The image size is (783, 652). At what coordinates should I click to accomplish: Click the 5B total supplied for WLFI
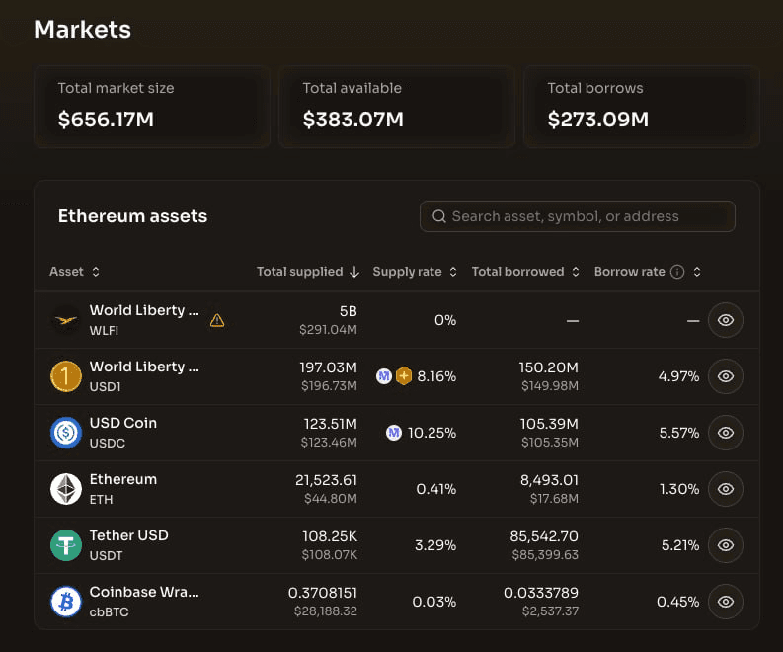click(x=349, y=312)
